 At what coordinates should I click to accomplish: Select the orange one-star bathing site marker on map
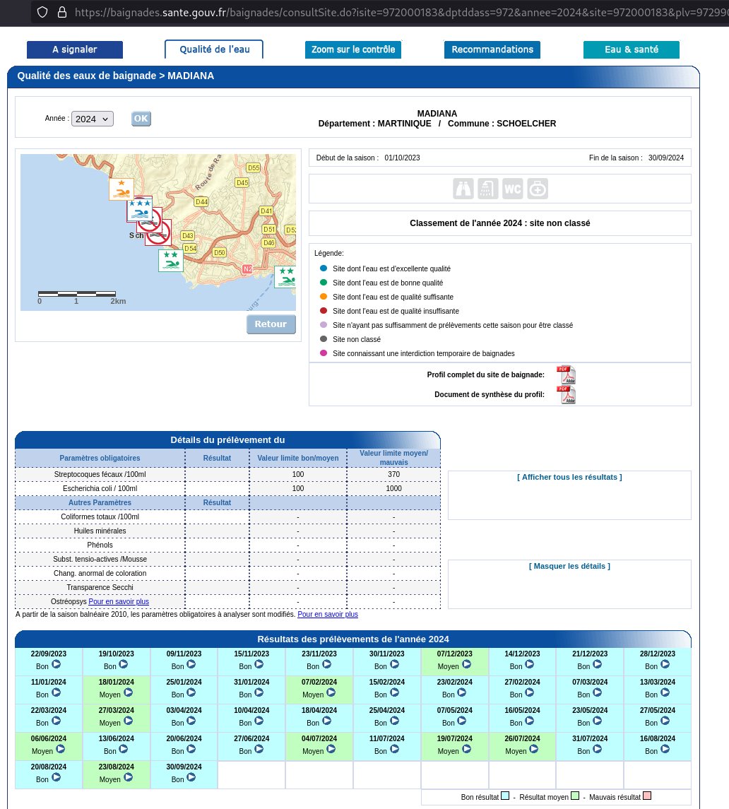point(121,189)
